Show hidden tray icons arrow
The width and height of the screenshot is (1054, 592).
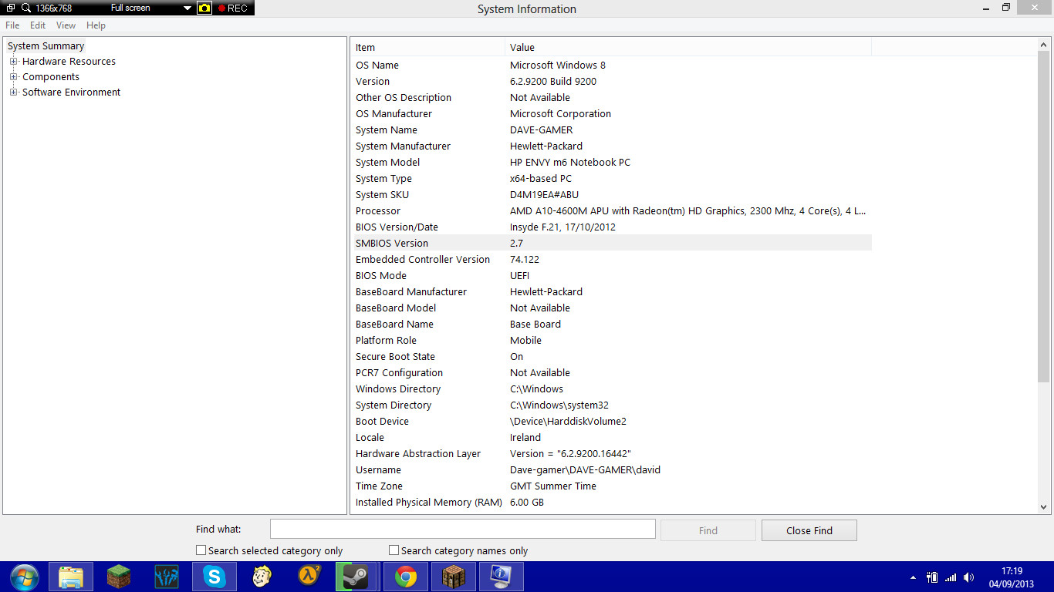(914, 577)
